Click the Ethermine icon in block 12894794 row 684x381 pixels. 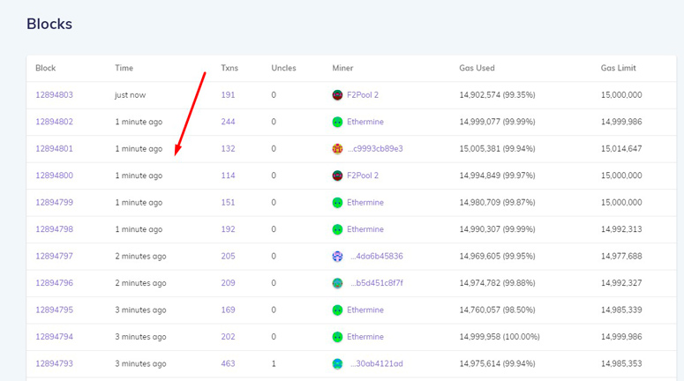(x=337, y=337)
